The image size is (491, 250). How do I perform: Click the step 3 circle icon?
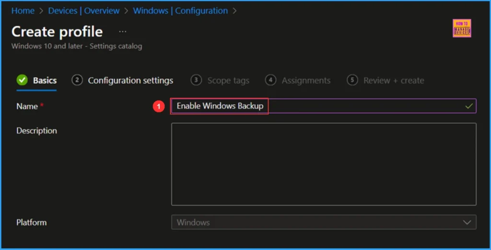196,80
